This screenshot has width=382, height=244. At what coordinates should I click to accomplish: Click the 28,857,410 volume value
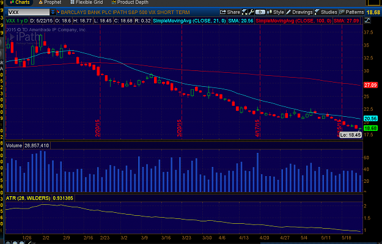(37, 146)
